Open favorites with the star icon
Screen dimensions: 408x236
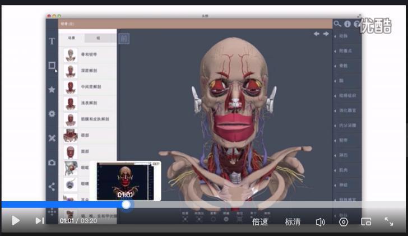52,90
